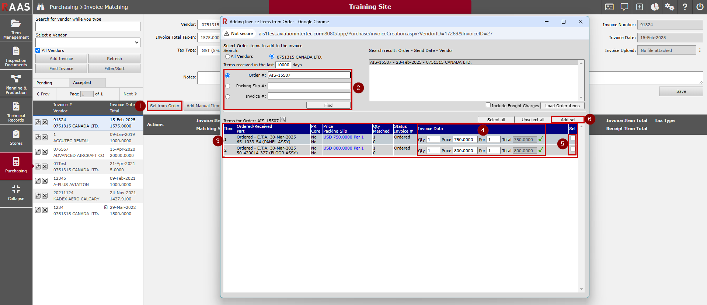Screen dimensions: 707x305
Task: Open the Planning & Production module
Action: click(x=16, y=84)
